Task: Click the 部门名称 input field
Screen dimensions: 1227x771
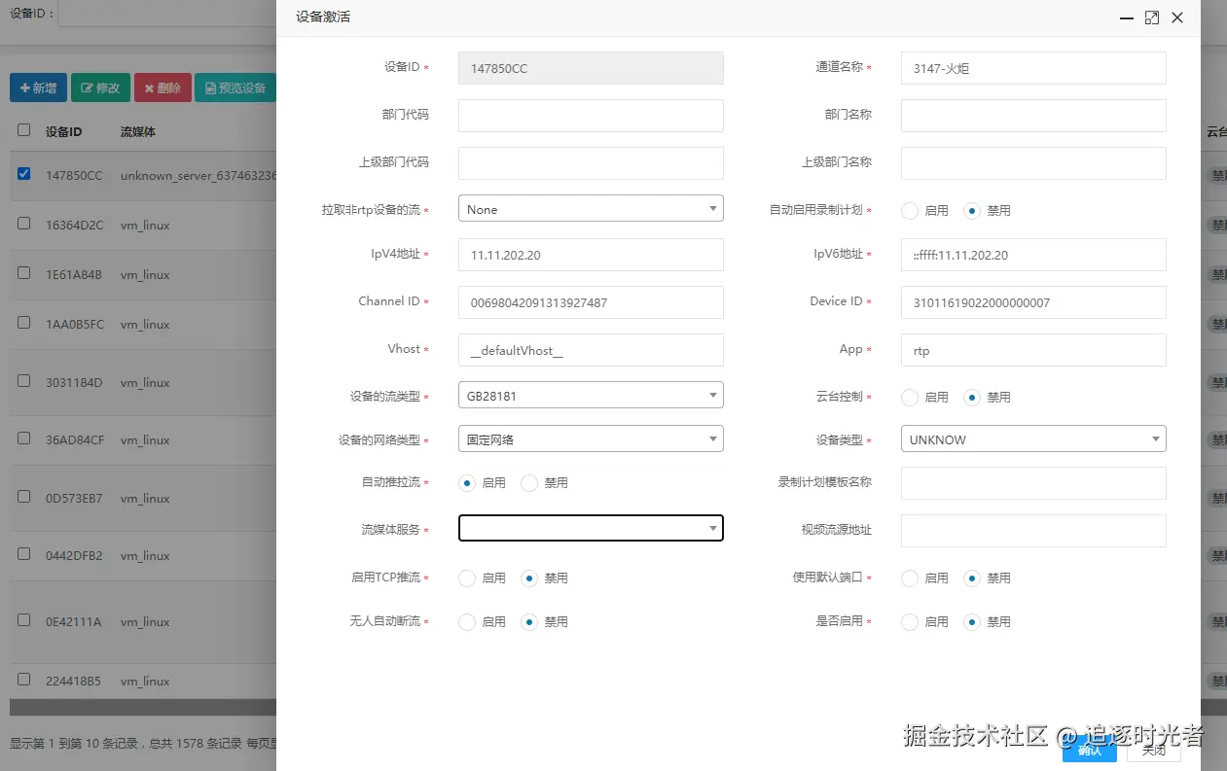Action: (1033, 115)
